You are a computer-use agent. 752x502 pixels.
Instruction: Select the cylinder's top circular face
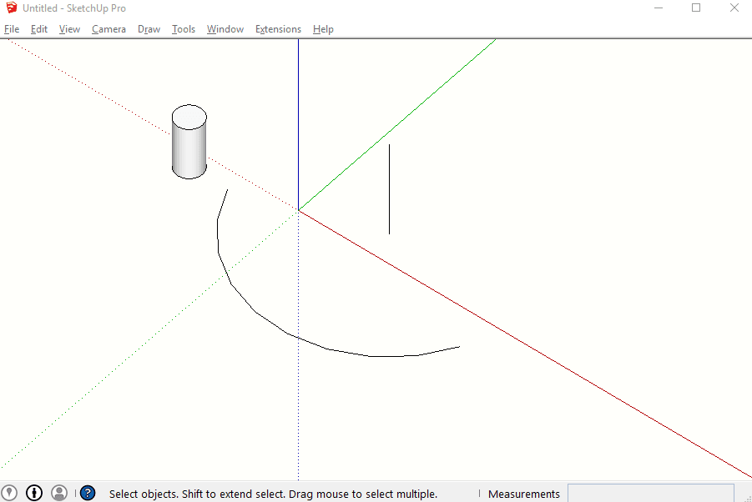click(x=189, y=117)
